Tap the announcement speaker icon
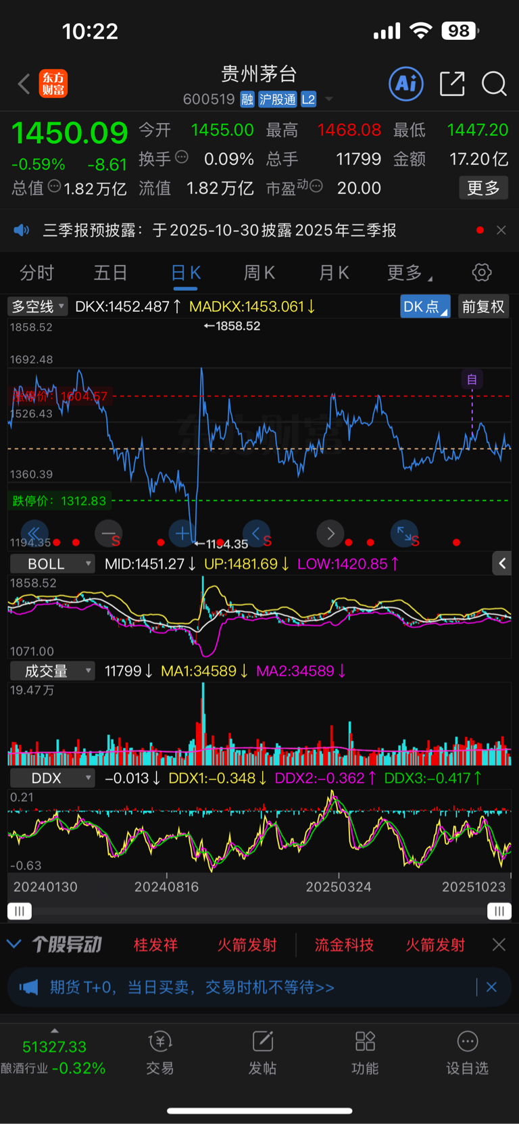 pyautogui.click(x=22, y=230)
